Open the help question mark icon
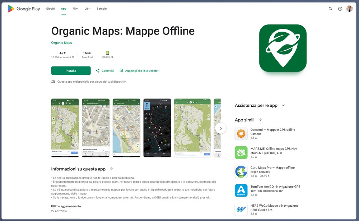Screen dimensions: 359x221 pyautogui.click(x=340, y=9)
